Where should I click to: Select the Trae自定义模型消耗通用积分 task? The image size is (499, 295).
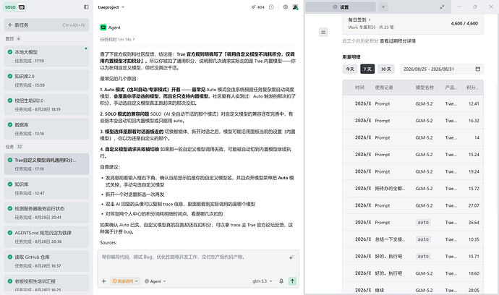46,164
